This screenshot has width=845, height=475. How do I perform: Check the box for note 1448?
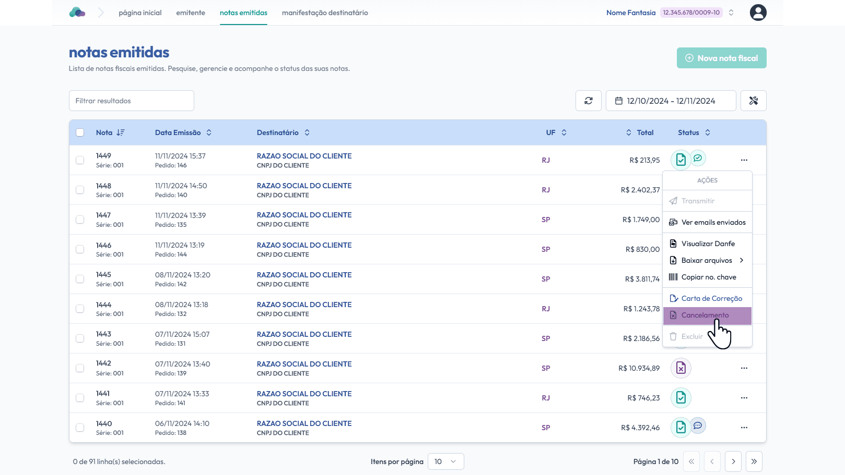click(x=80, y=190)
